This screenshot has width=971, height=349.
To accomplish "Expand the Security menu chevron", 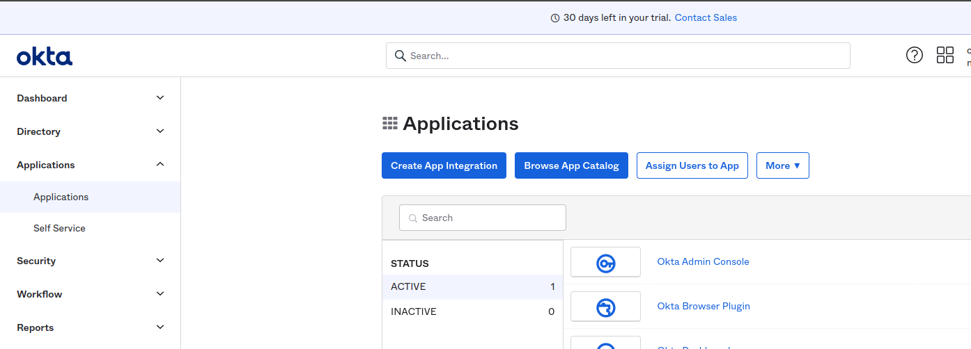I will pos(160,261).
